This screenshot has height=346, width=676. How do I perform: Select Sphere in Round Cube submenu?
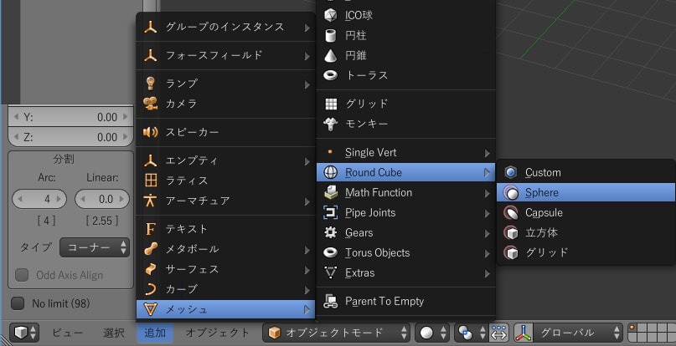pos(586,192)
